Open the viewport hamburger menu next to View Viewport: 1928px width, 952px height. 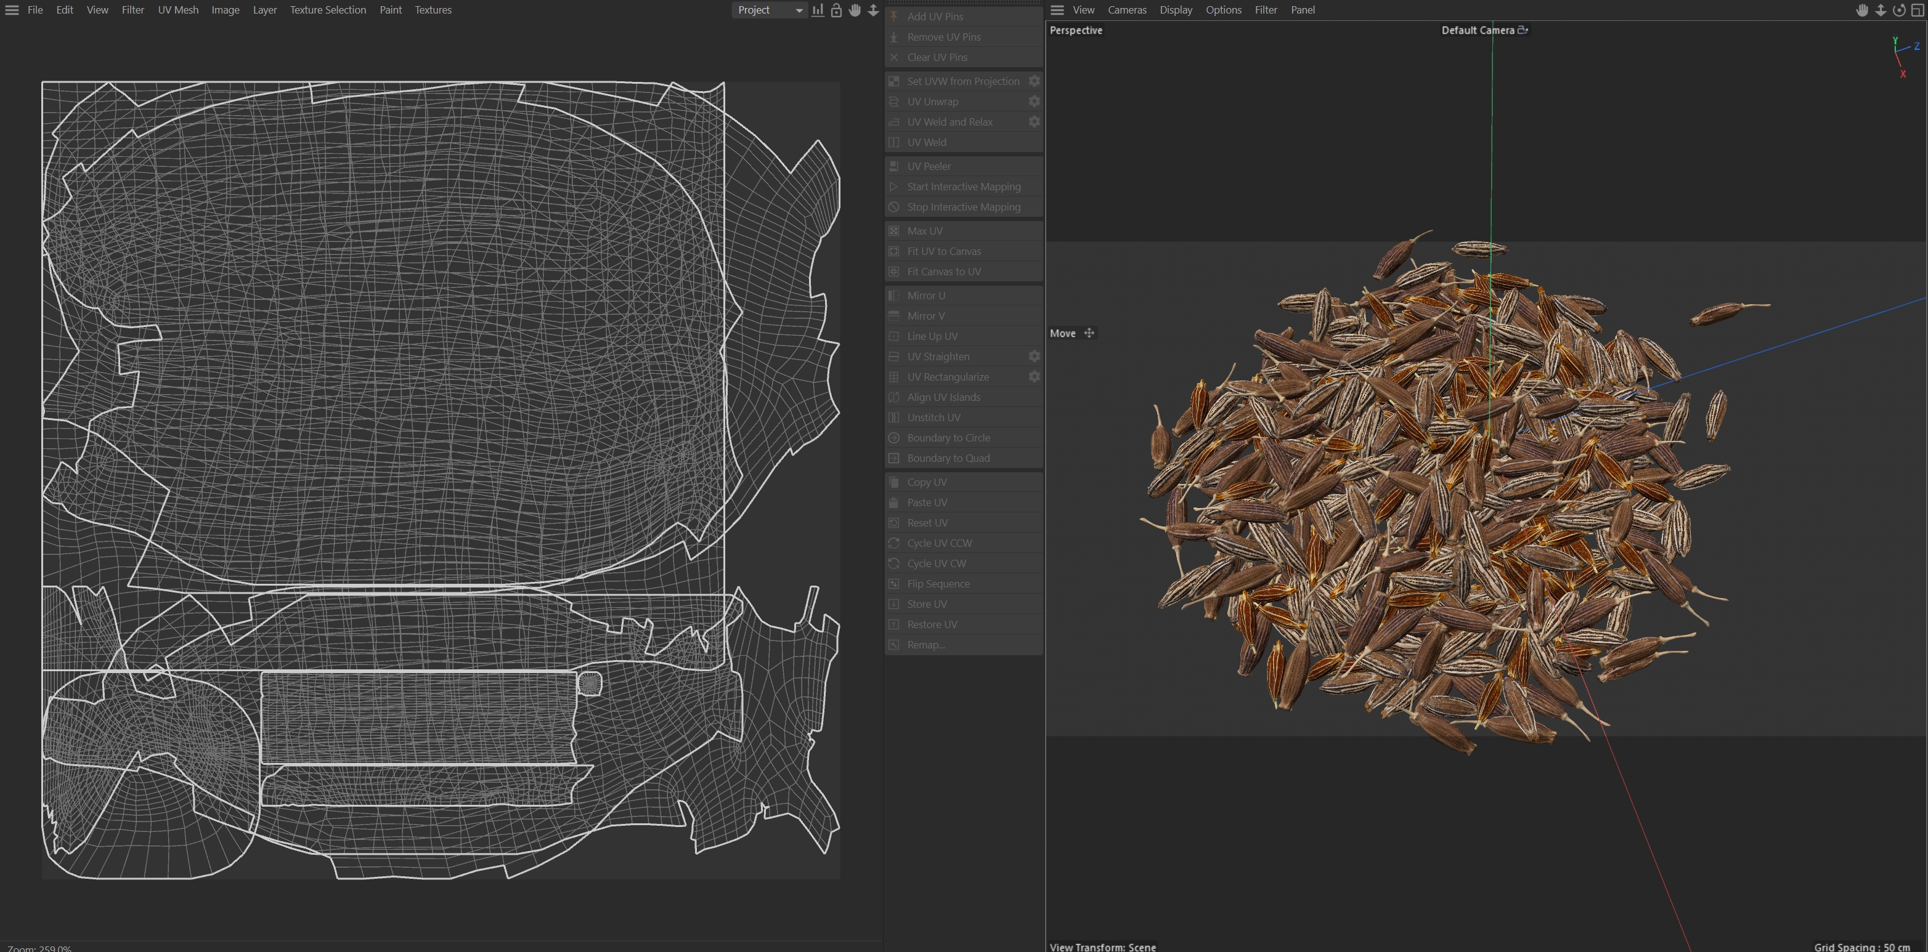click(x=1057, y=10)
